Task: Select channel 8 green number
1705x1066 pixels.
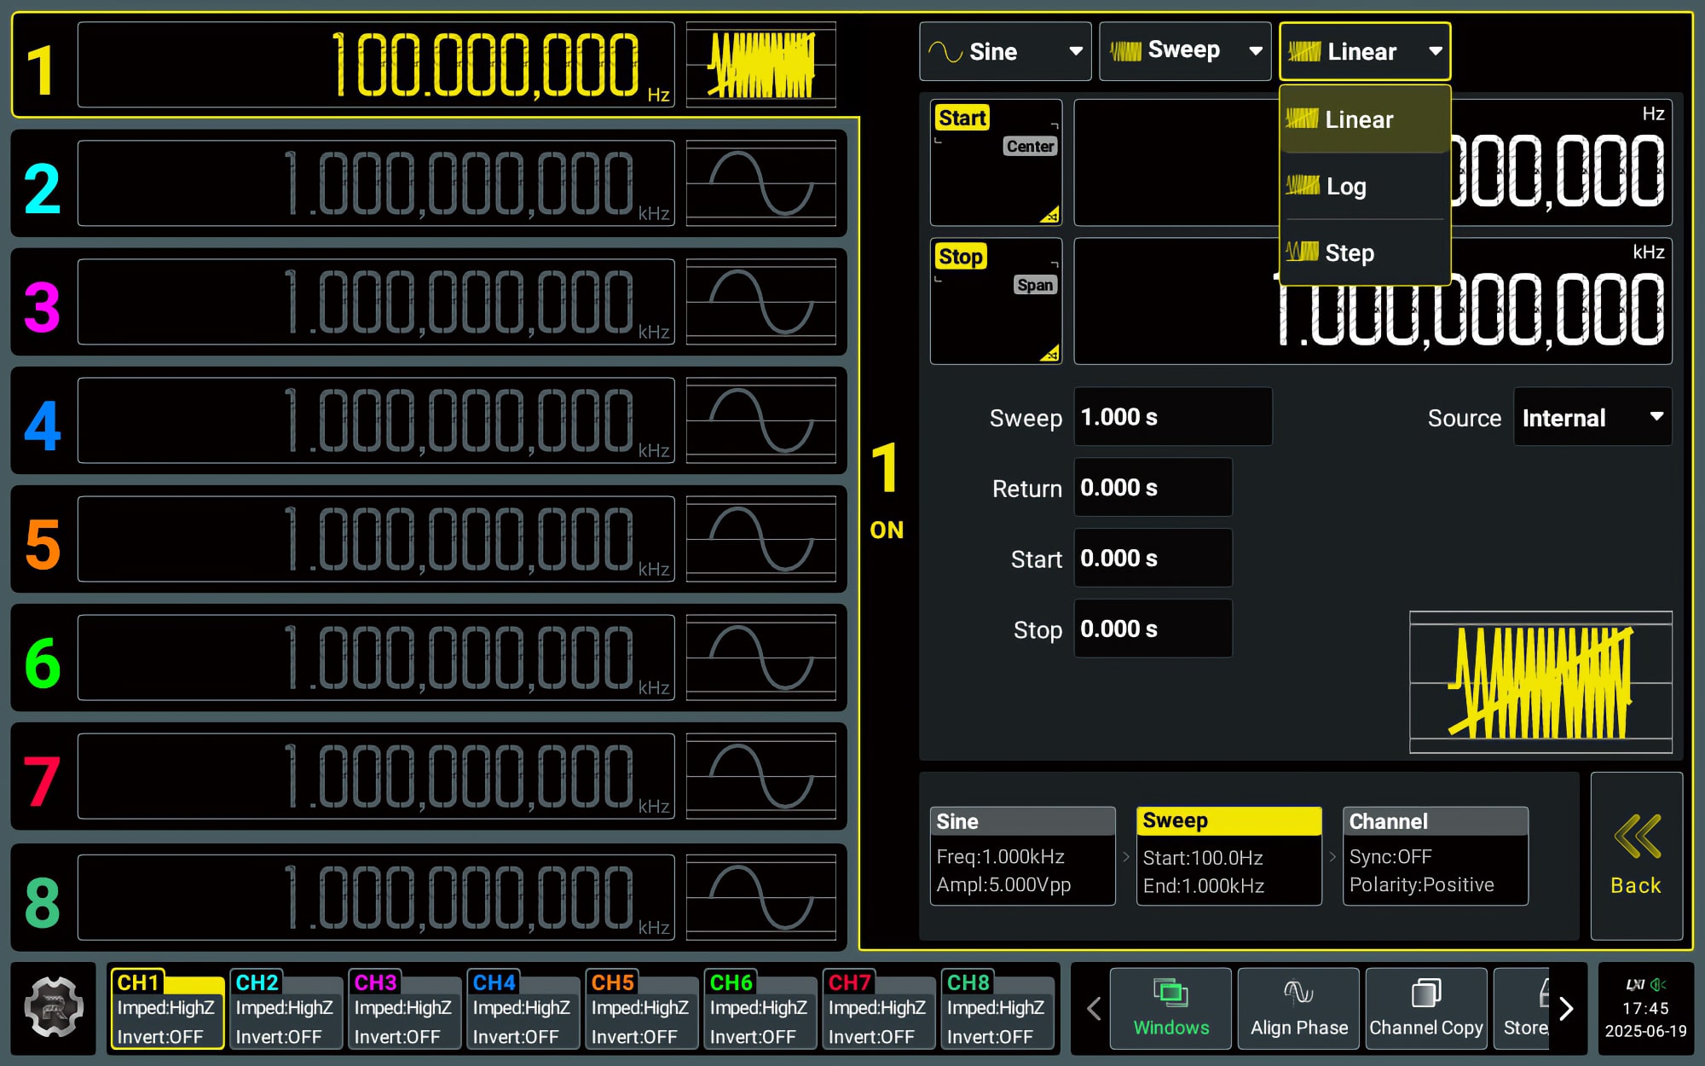Action: pyautogui.click(x=43, y=901)
